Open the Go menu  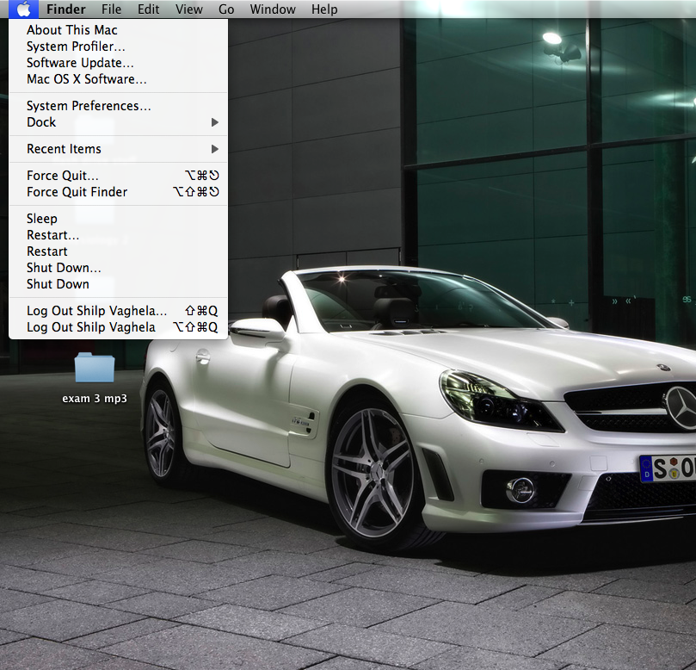[x=226, y=9]
